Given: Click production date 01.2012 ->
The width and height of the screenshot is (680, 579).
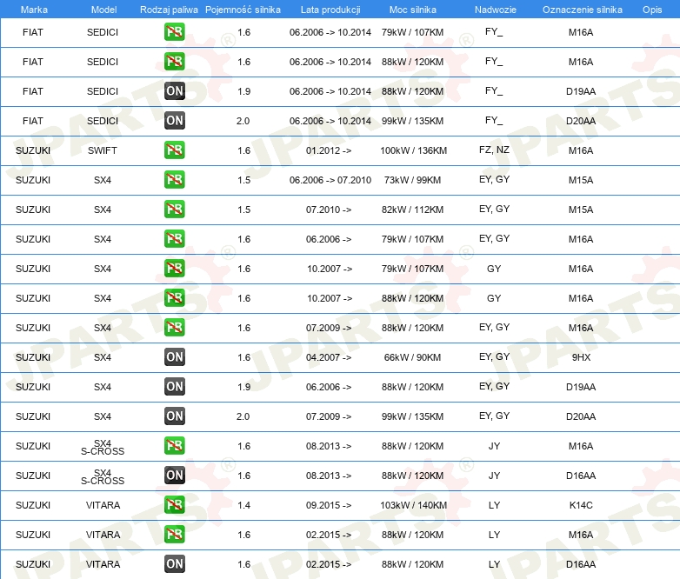Looking at the screenshot, I should tap(329, 150).
